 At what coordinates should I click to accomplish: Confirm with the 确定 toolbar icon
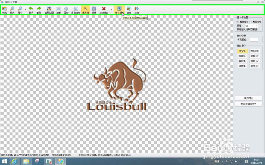click(x=129, y=10)
